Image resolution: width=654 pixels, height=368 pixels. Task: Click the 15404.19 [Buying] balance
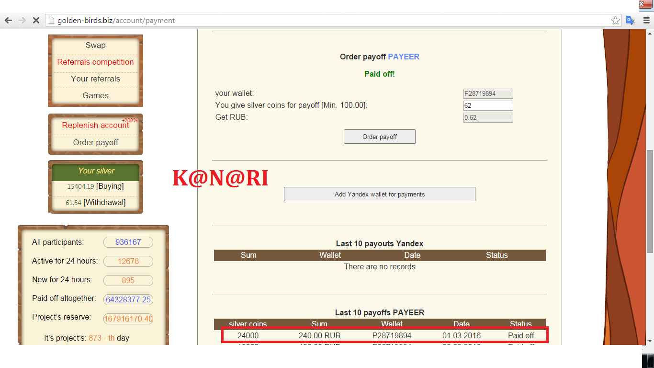pos(95,186)
